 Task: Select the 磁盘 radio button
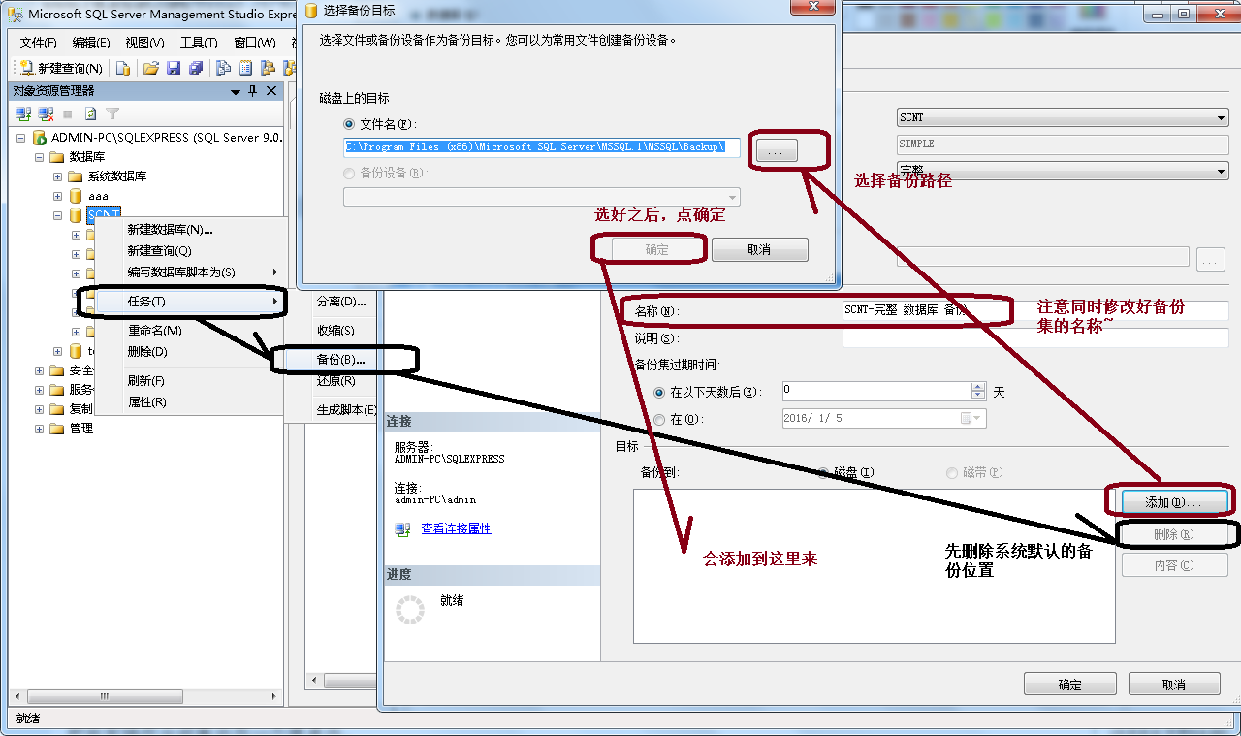(823, 473)
